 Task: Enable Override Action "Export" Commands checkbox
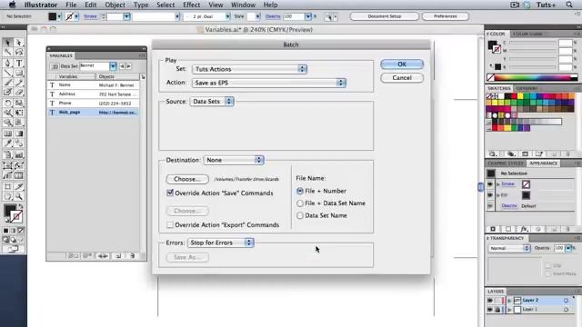(170, 224)
